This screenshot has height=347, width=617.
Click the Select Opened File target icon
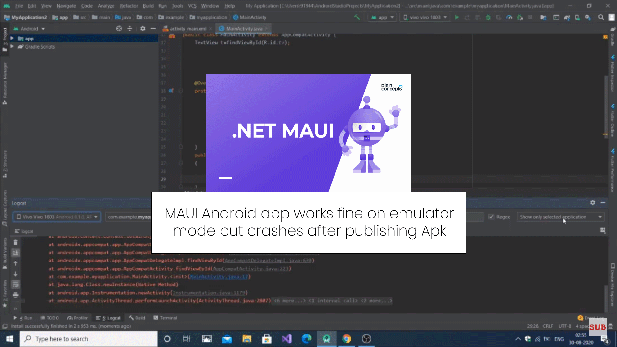pos(119,29)
